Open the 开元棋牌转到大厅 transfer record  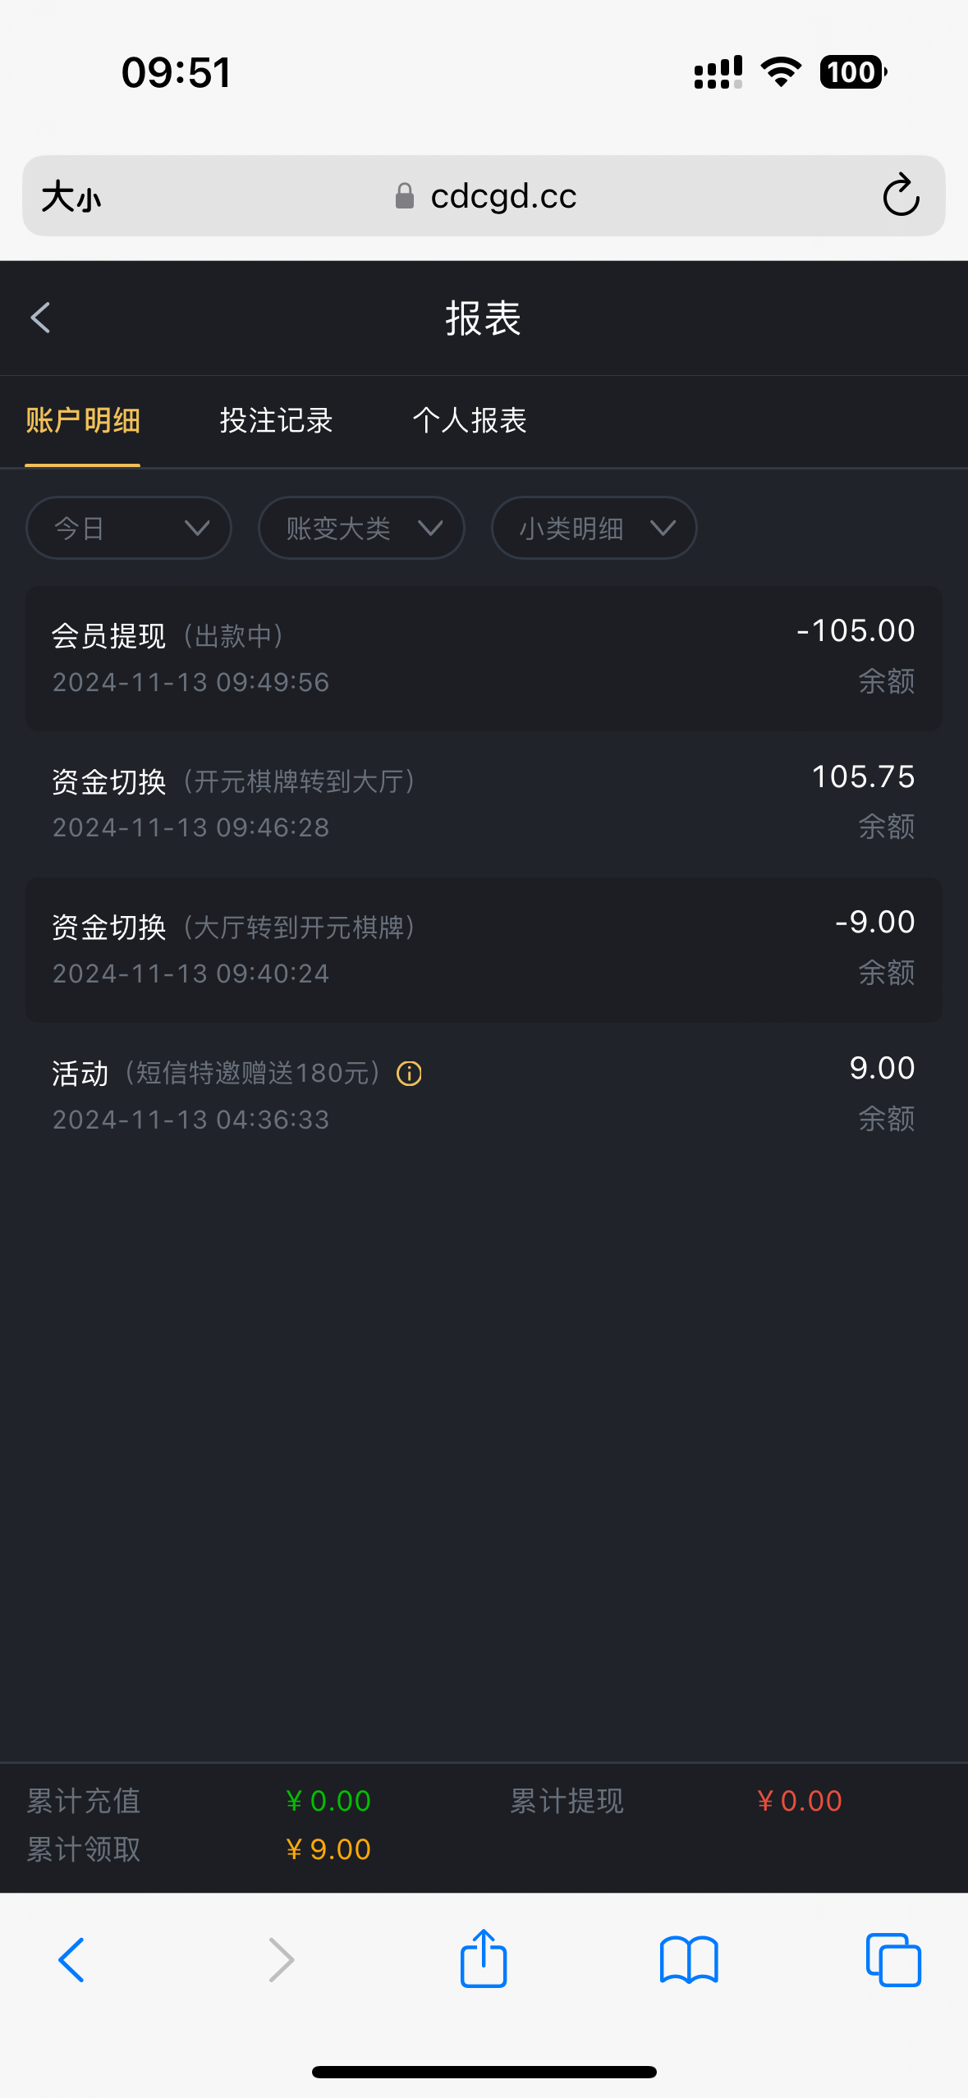coord(484,803)
